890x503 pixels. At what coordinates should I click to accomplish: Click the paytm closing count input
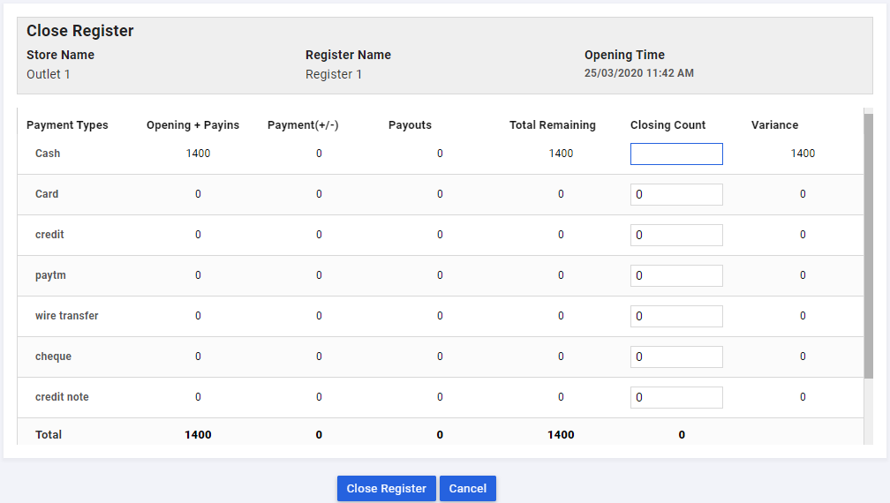(676, 275)
